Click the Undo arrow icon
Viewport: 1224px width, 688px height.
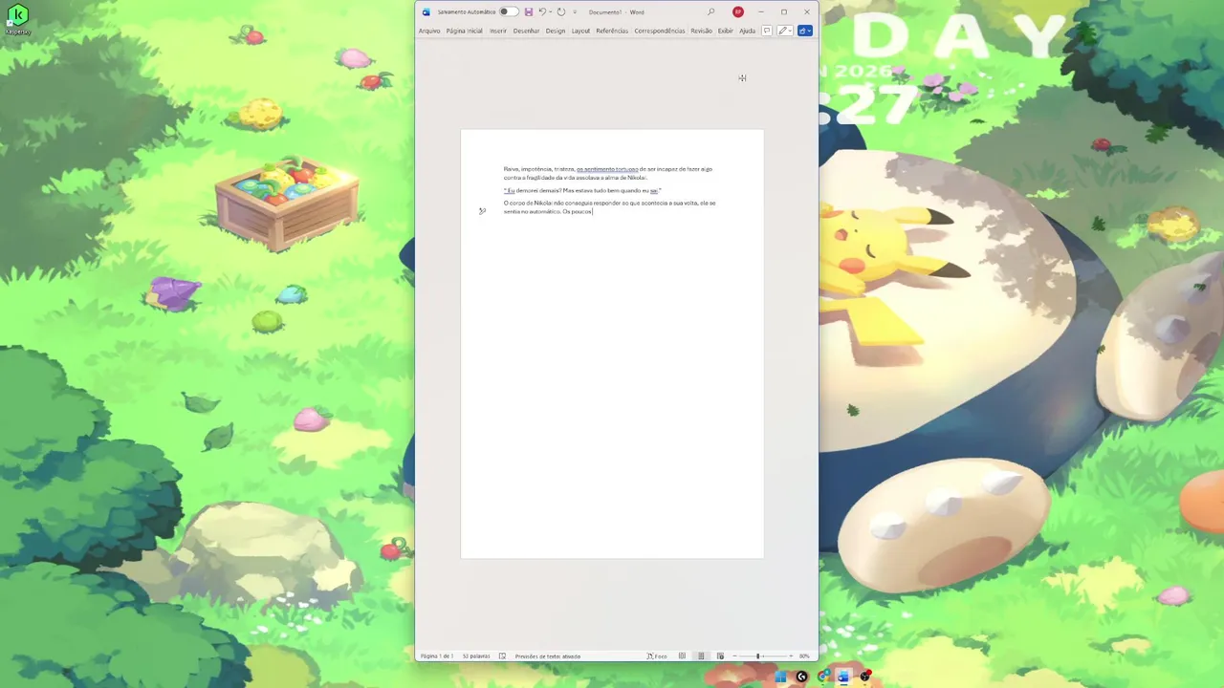[542, 11]
